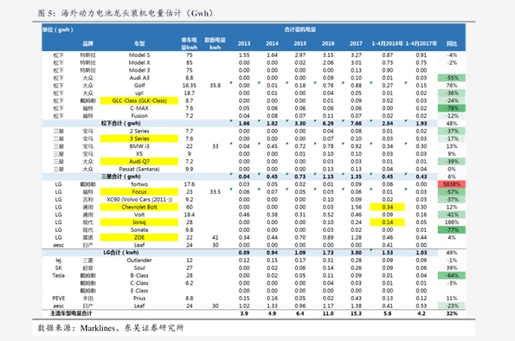The width and height of the screenshot is (515, 341).
Task: Click the BMW i3 row label
Action: [139, 146]
